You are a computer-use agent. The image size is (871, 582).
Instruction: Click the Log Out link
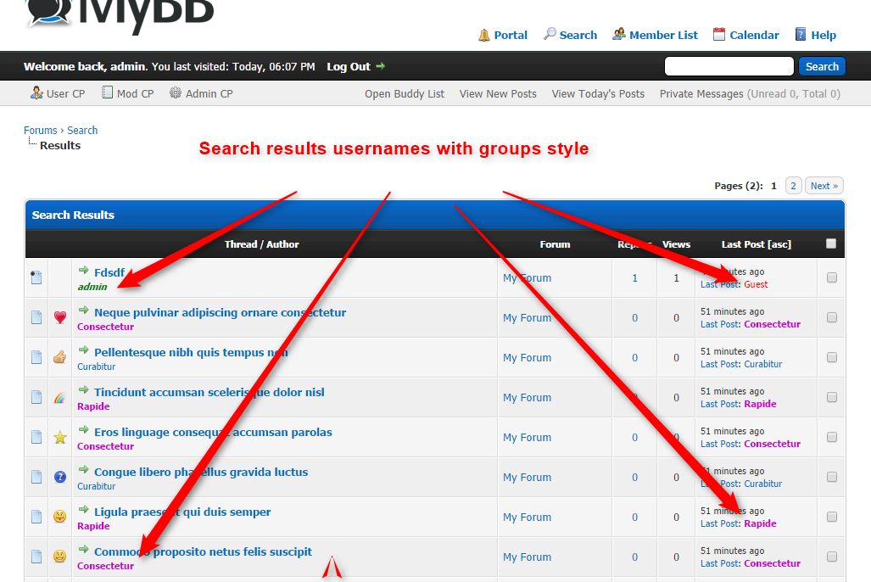pyautogui.click(x=349, y=66)
